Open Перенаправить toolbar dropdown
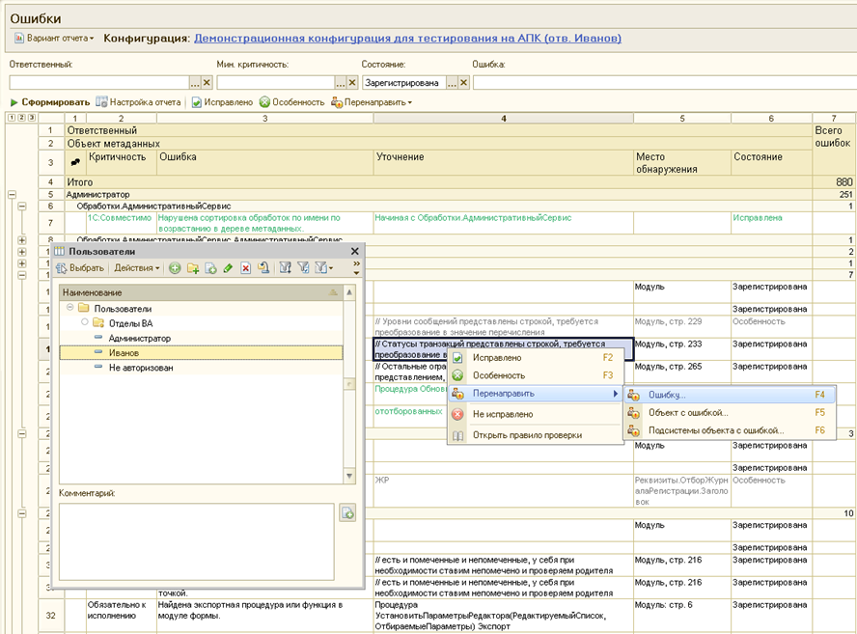This screenshot has width=857, height=634. pos(372,102)
